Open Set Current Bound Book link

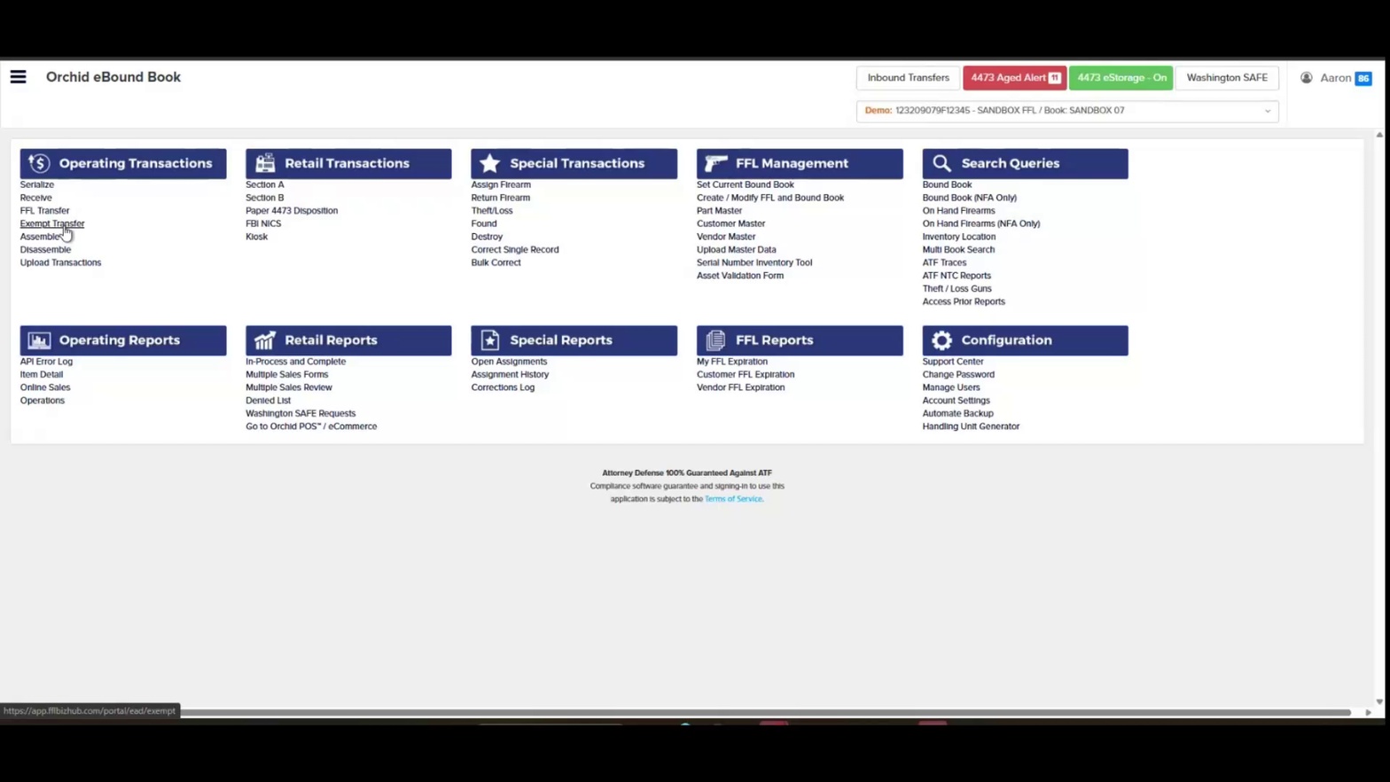coord(746,184)
